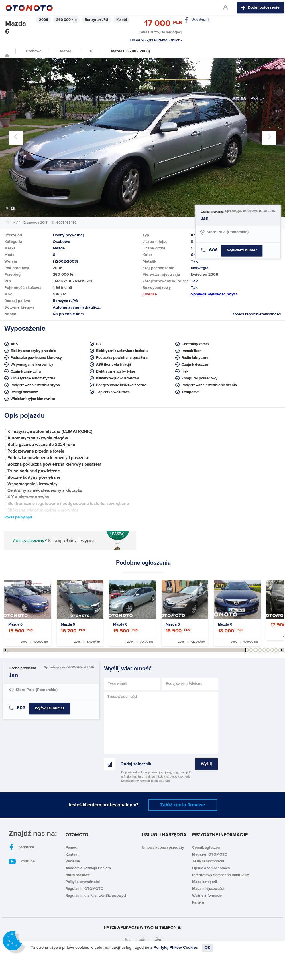The image size is (285, 955).
Task: Click the user account icon in header
Action: click(225, 8)
